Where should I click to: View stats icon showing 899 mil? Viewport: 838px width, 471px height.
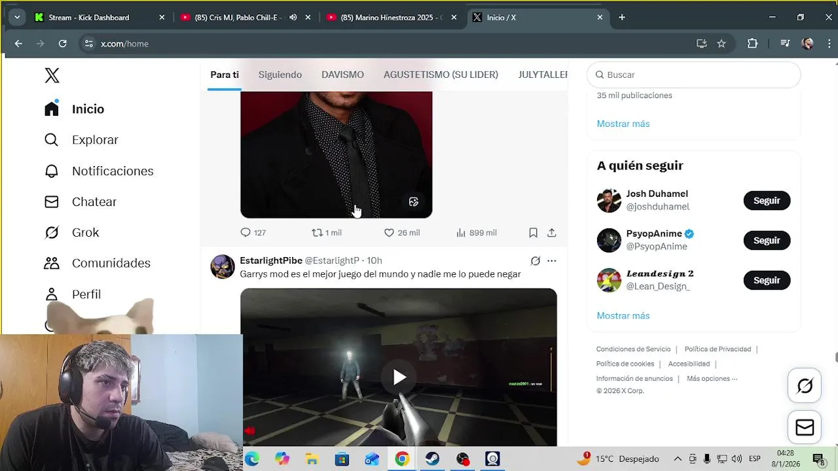pos(461,232)
